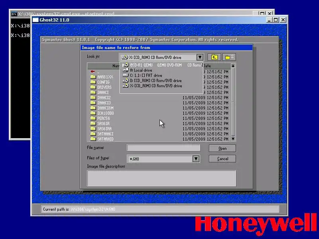The height and width of the screenshot is (239, 319).
Task: Close the Ghost32 11.0 window
Action: click(283, 20)
